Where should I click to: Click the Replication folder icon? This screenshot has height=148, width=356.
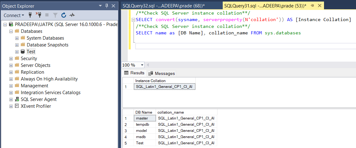(17, 72)
